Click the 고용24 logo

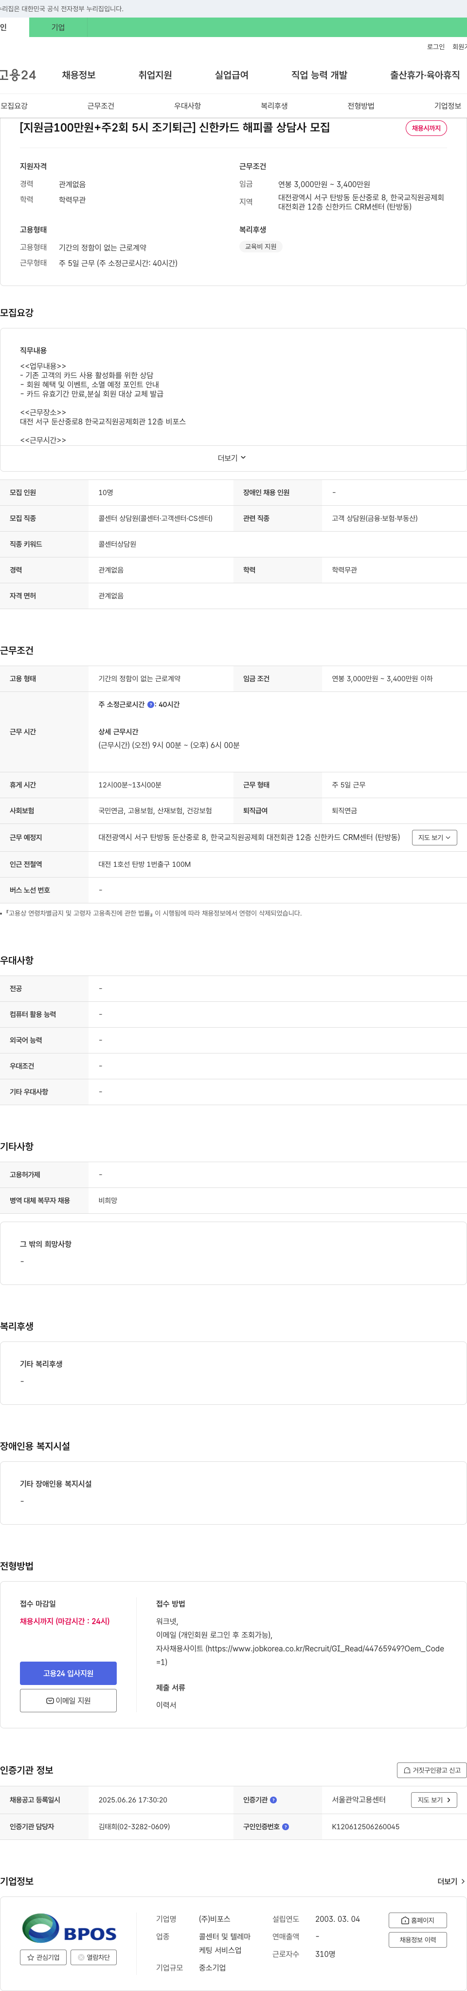[18, 75]
